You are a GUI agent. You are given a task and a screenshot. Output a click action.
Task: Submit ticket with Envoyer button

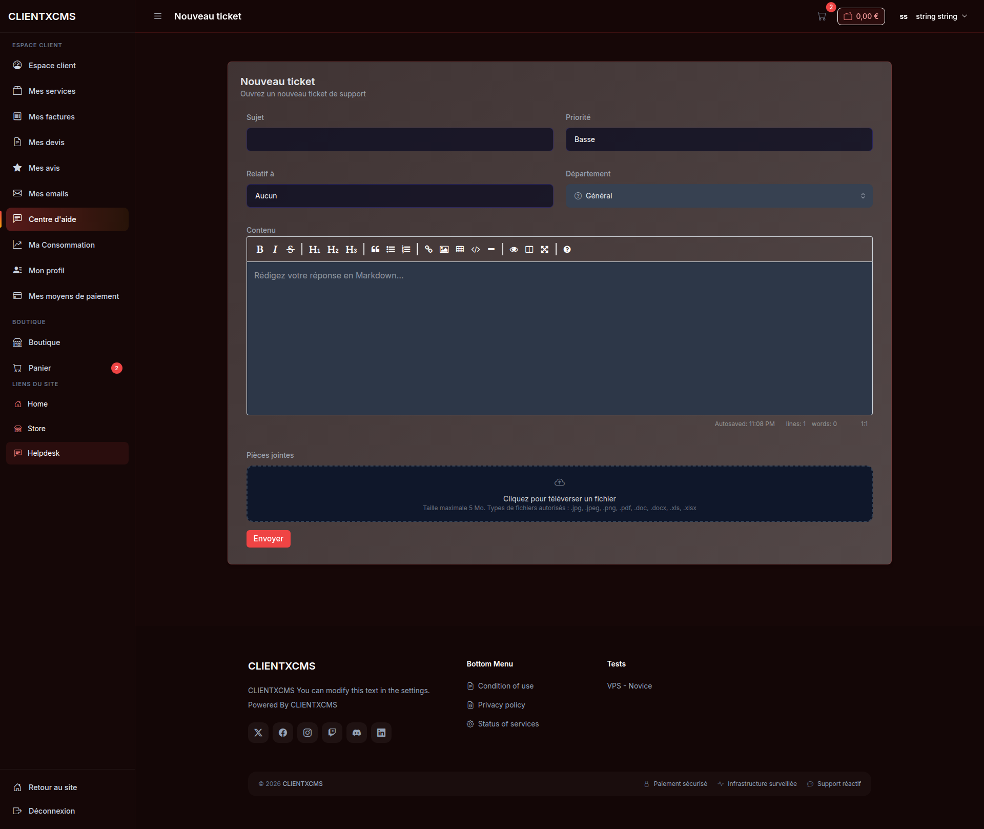coord(268,539)
